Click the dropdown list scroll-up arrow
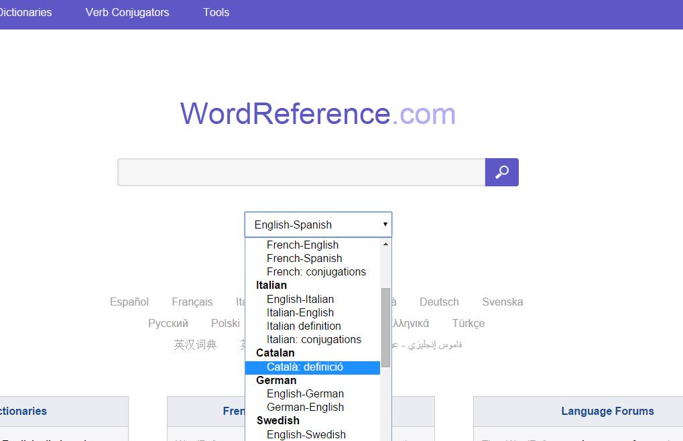The height and width of the screenshot is (441, 683). click(x=385, y=244)
